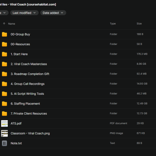Click the Type column header
The width and height of the screenshot is (156, 156).
[x=113, y=24]
